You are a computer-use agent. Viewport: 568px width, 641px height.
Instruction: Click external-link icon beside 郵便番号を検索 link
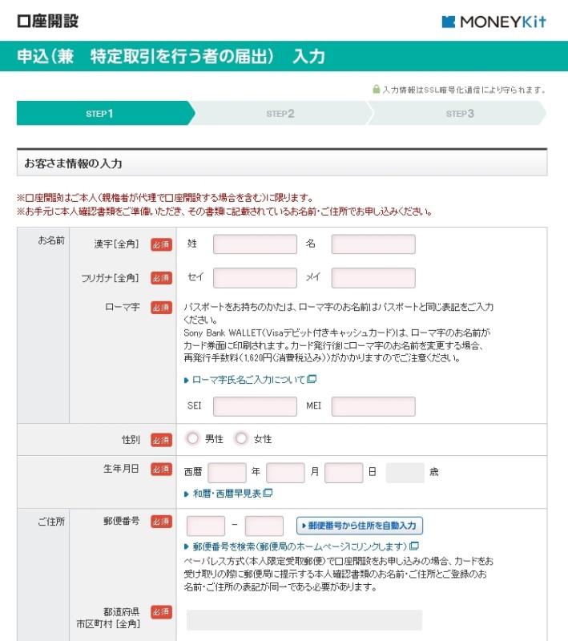tap(414, 546)
